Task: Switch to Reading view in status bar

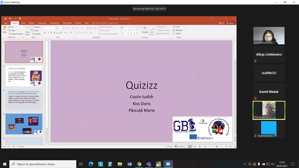Action: pos(200,147)
